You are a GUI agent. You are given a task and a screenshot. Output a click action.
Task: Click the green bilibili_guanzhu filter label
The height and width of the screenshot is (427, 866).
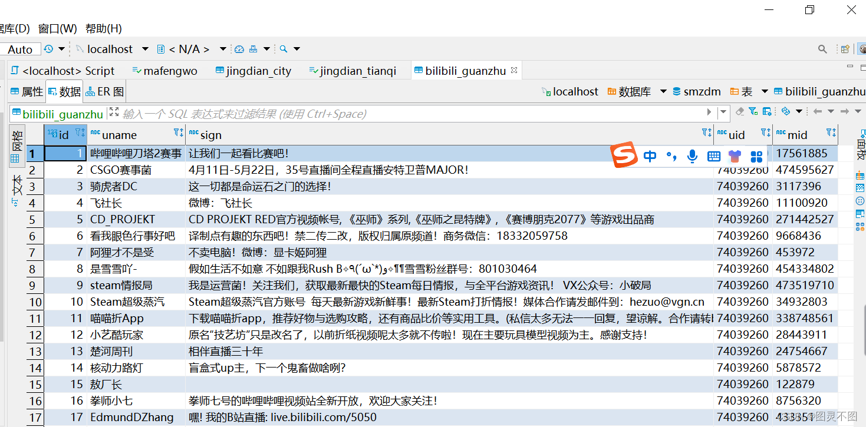tap(57, 114)
